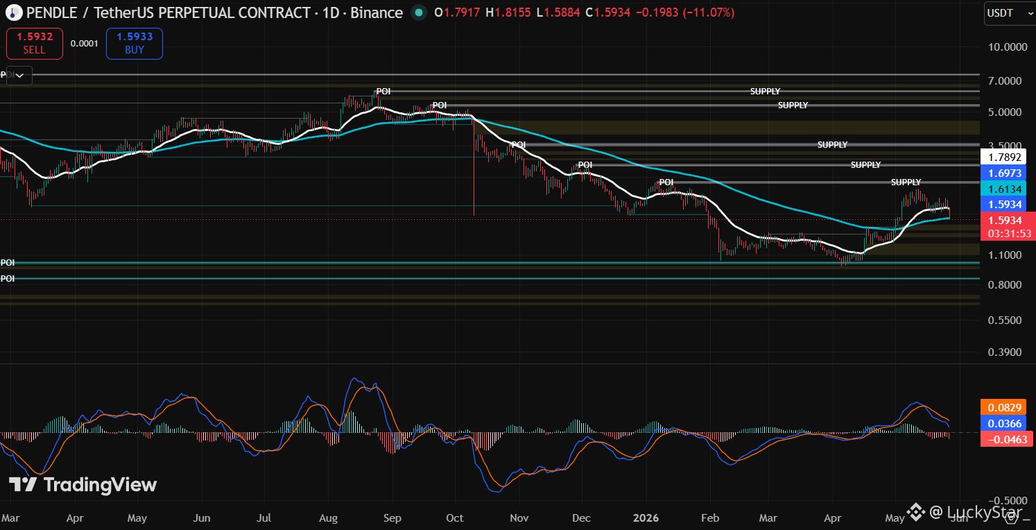Viewport: 1036px width, 530px height.
Task: Click the red 1.5934 countdown price label
Action: pos(1009,226)
